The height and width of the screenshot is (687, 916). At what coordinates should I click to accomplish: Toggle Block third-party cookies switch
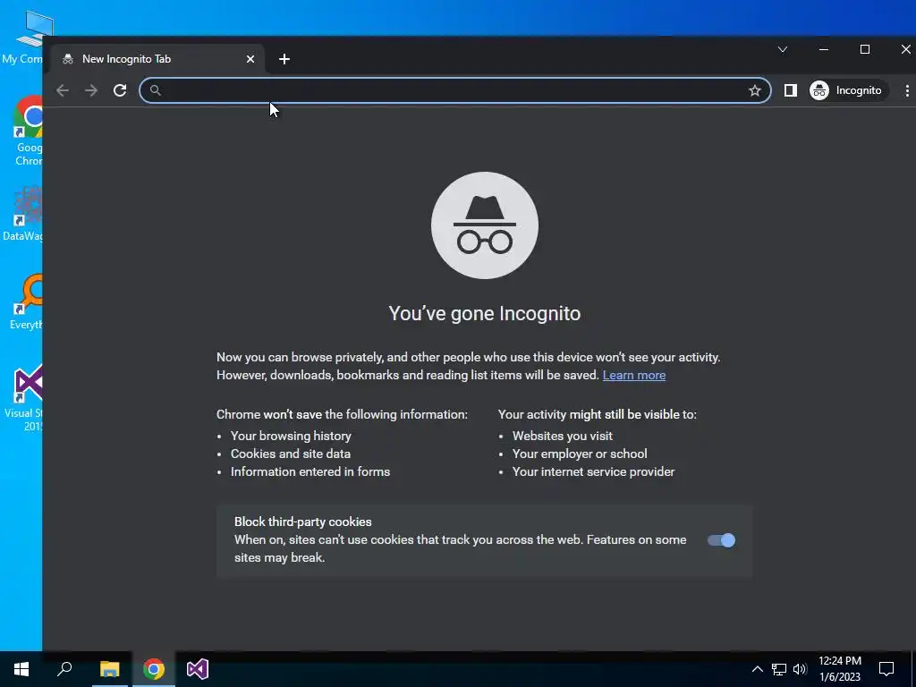point(722,540)
